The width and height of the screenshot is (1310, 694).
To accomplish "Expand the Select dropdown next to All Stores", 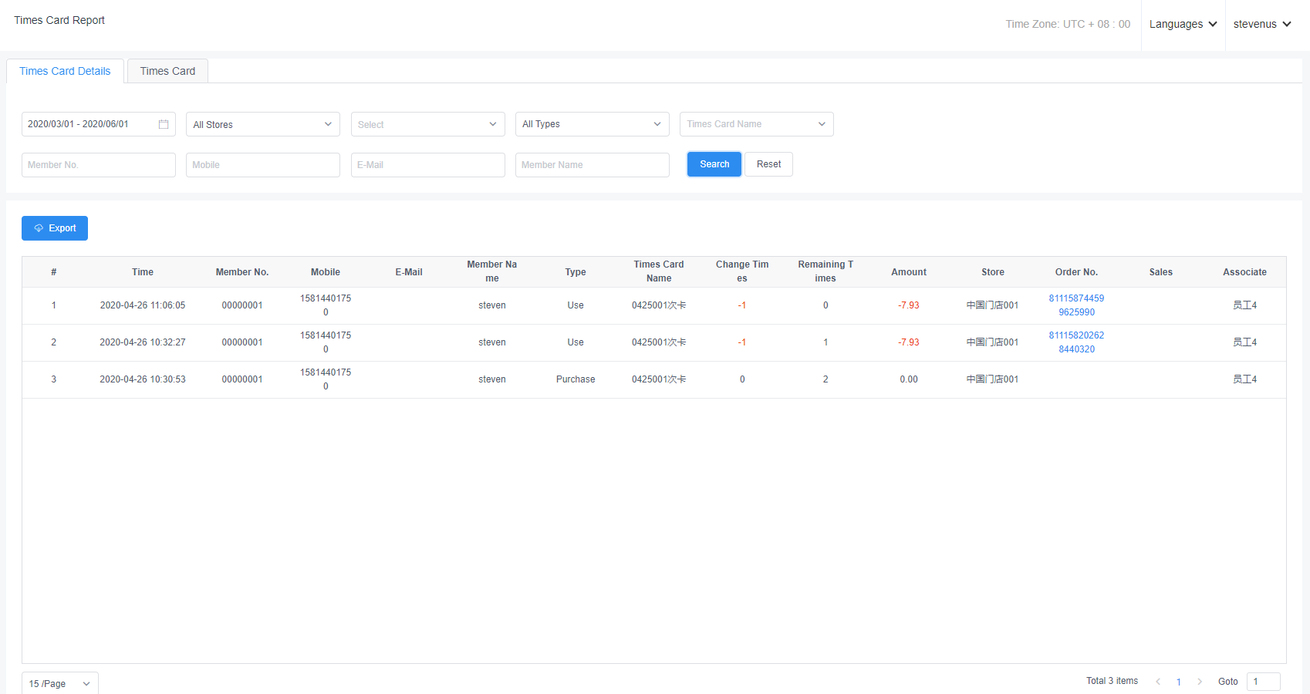I will (x=427, y=124).
